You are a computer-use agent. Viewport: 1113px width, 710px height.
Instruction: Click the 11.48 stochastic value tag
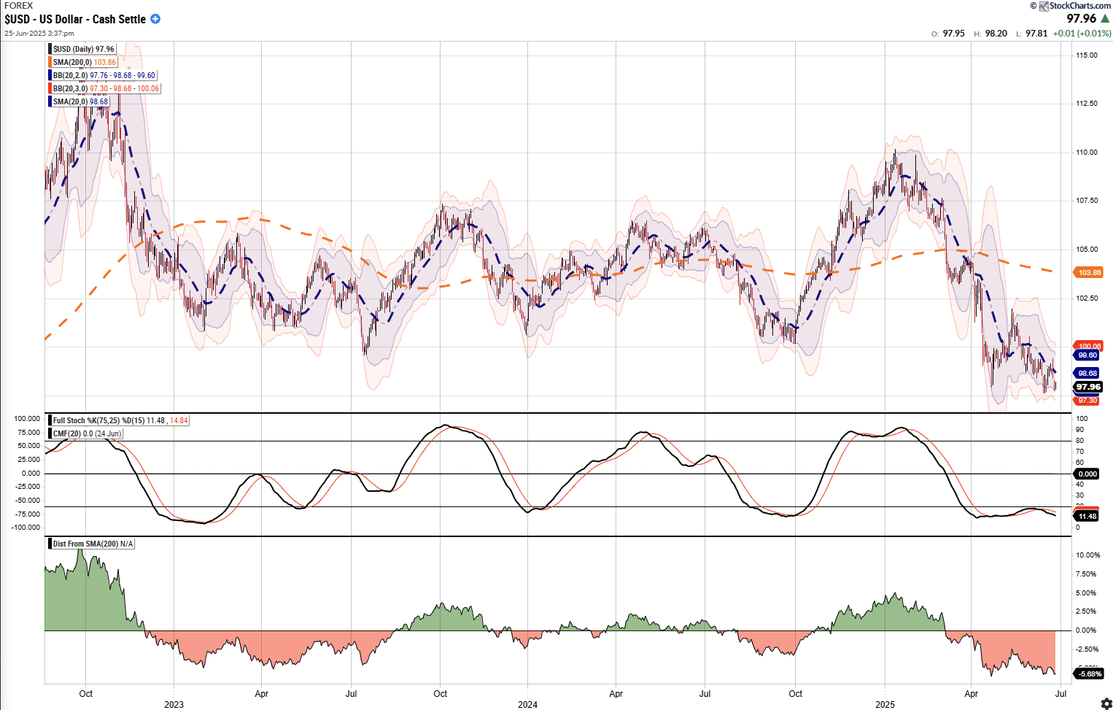coord(1087,516)
